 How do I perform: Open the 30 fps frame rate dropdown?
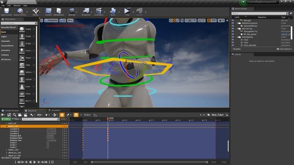(87, 115)
